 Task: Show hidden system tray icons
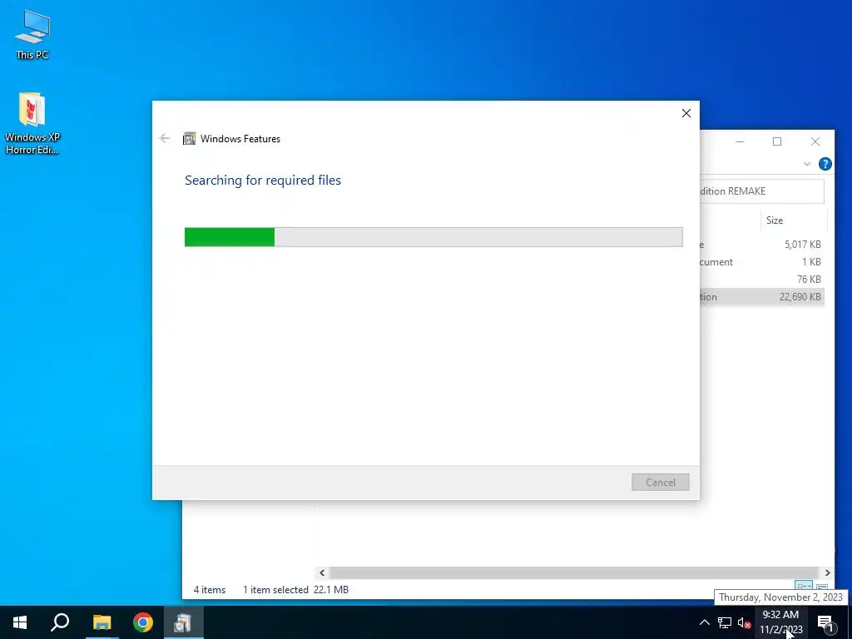pyautogui.click(x=704, y=622)
